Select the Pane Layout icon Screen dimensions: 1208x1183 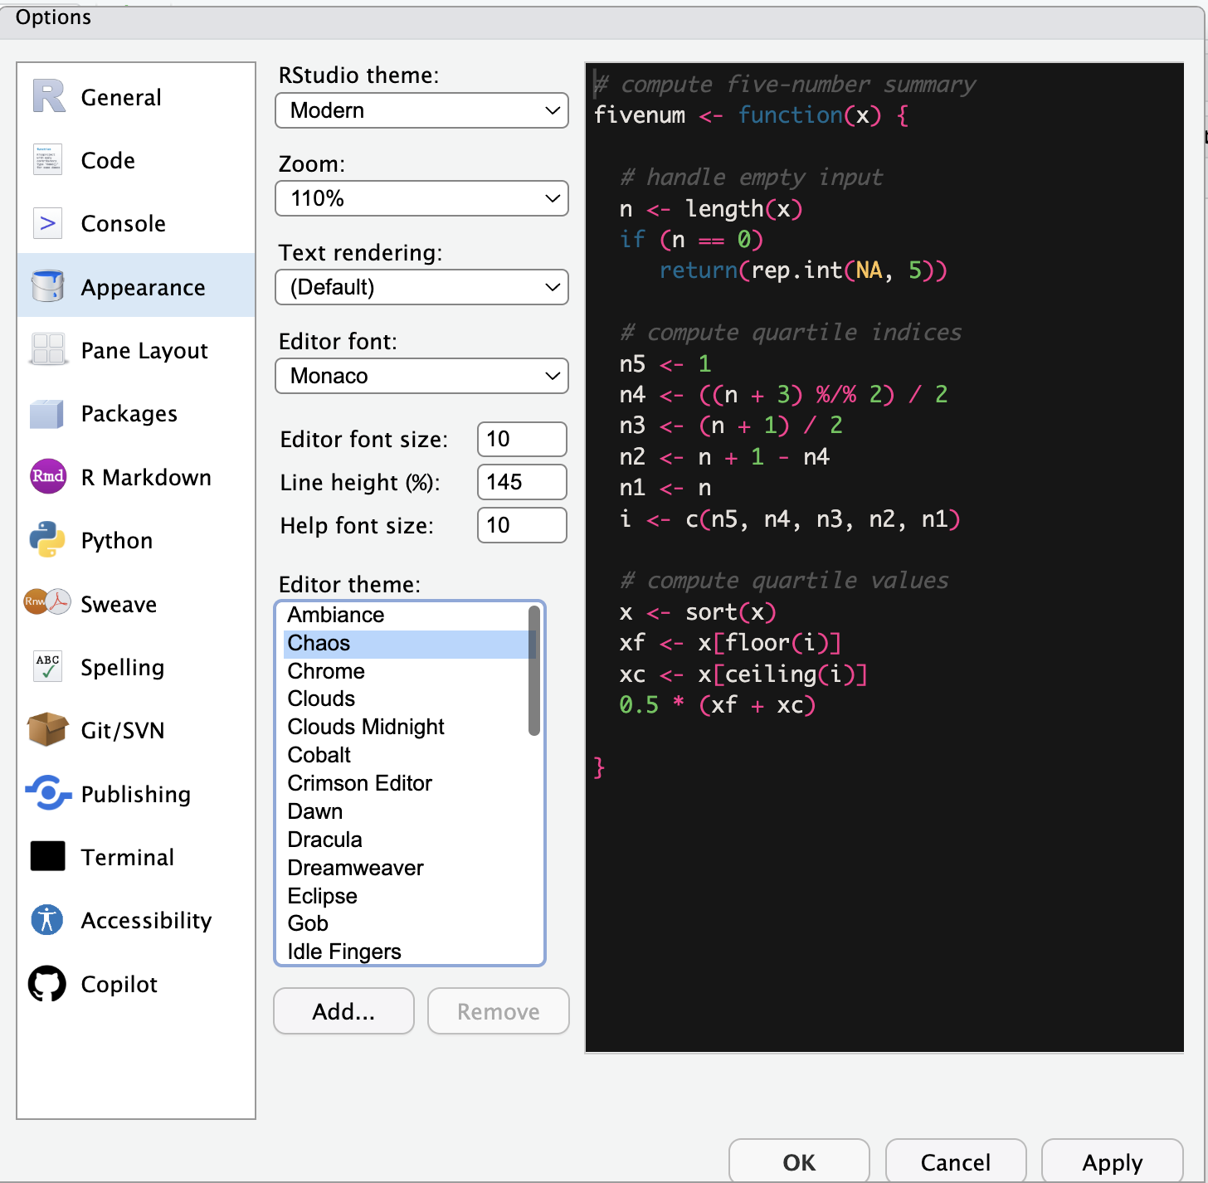47,350
